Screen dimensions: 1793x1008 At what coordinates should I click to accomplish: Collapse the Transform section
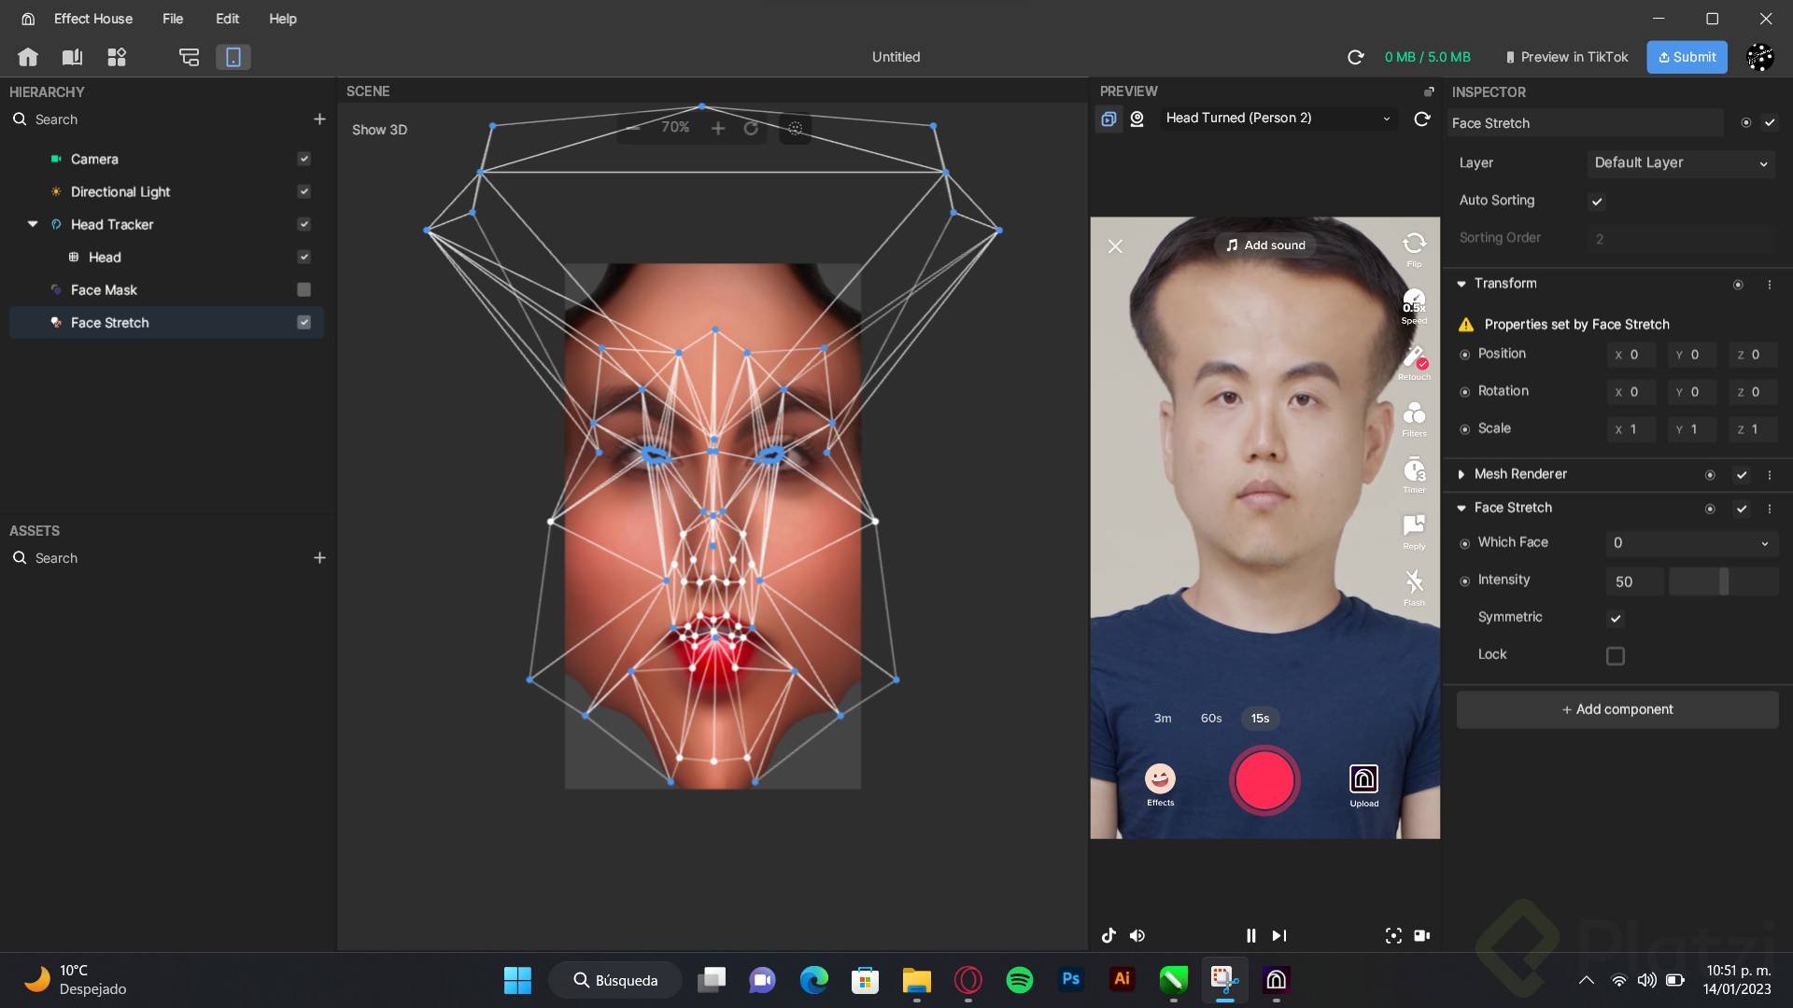(1461, 284)
